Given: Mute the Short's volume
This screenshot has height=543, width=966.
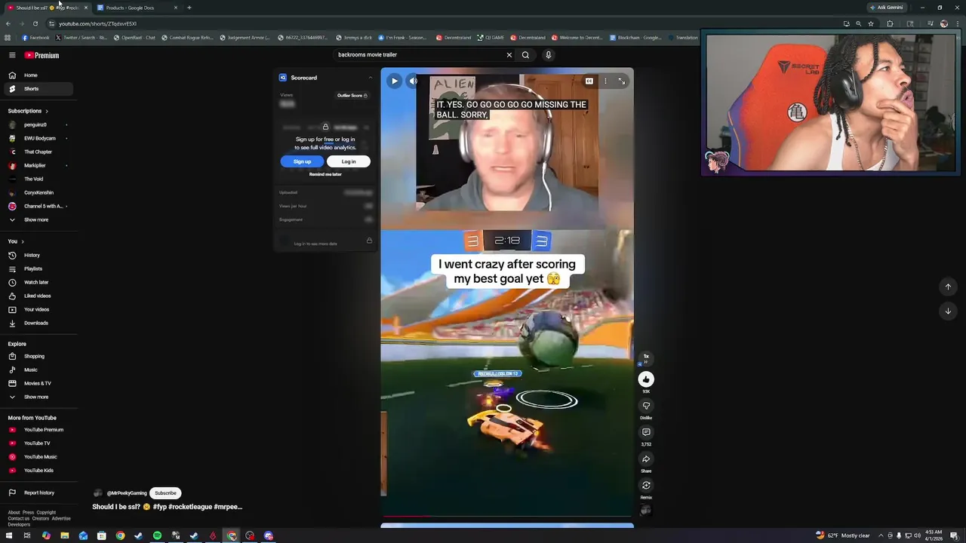Looking at the screenshot, I should (x=414, y=81).
